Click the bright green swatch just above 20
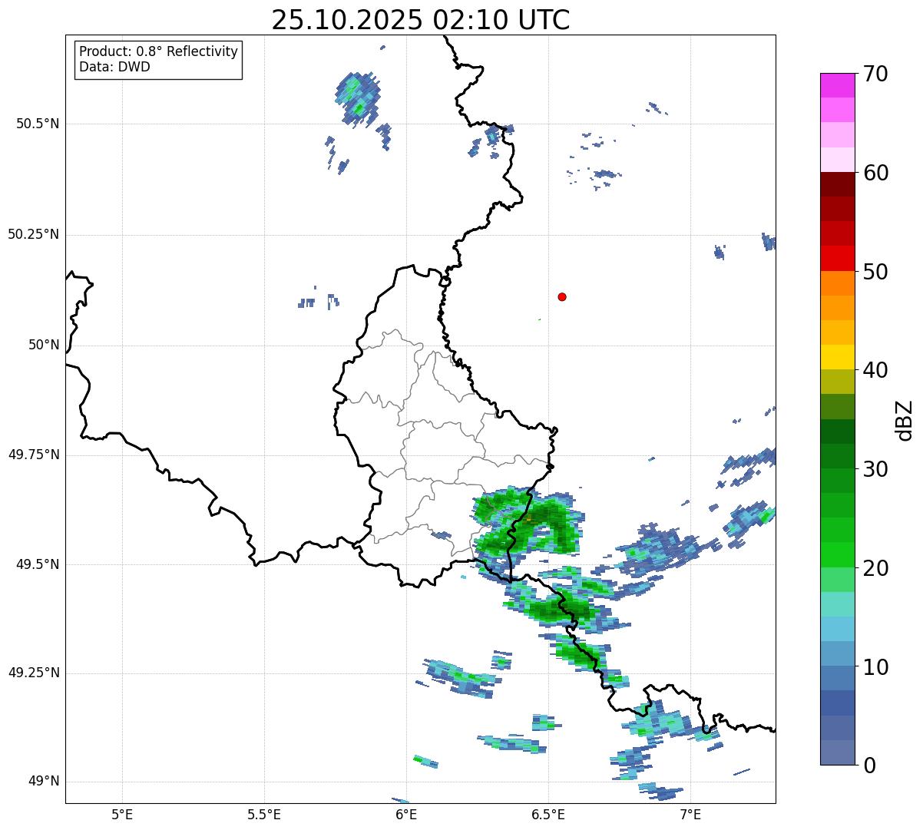 point(837,554)
